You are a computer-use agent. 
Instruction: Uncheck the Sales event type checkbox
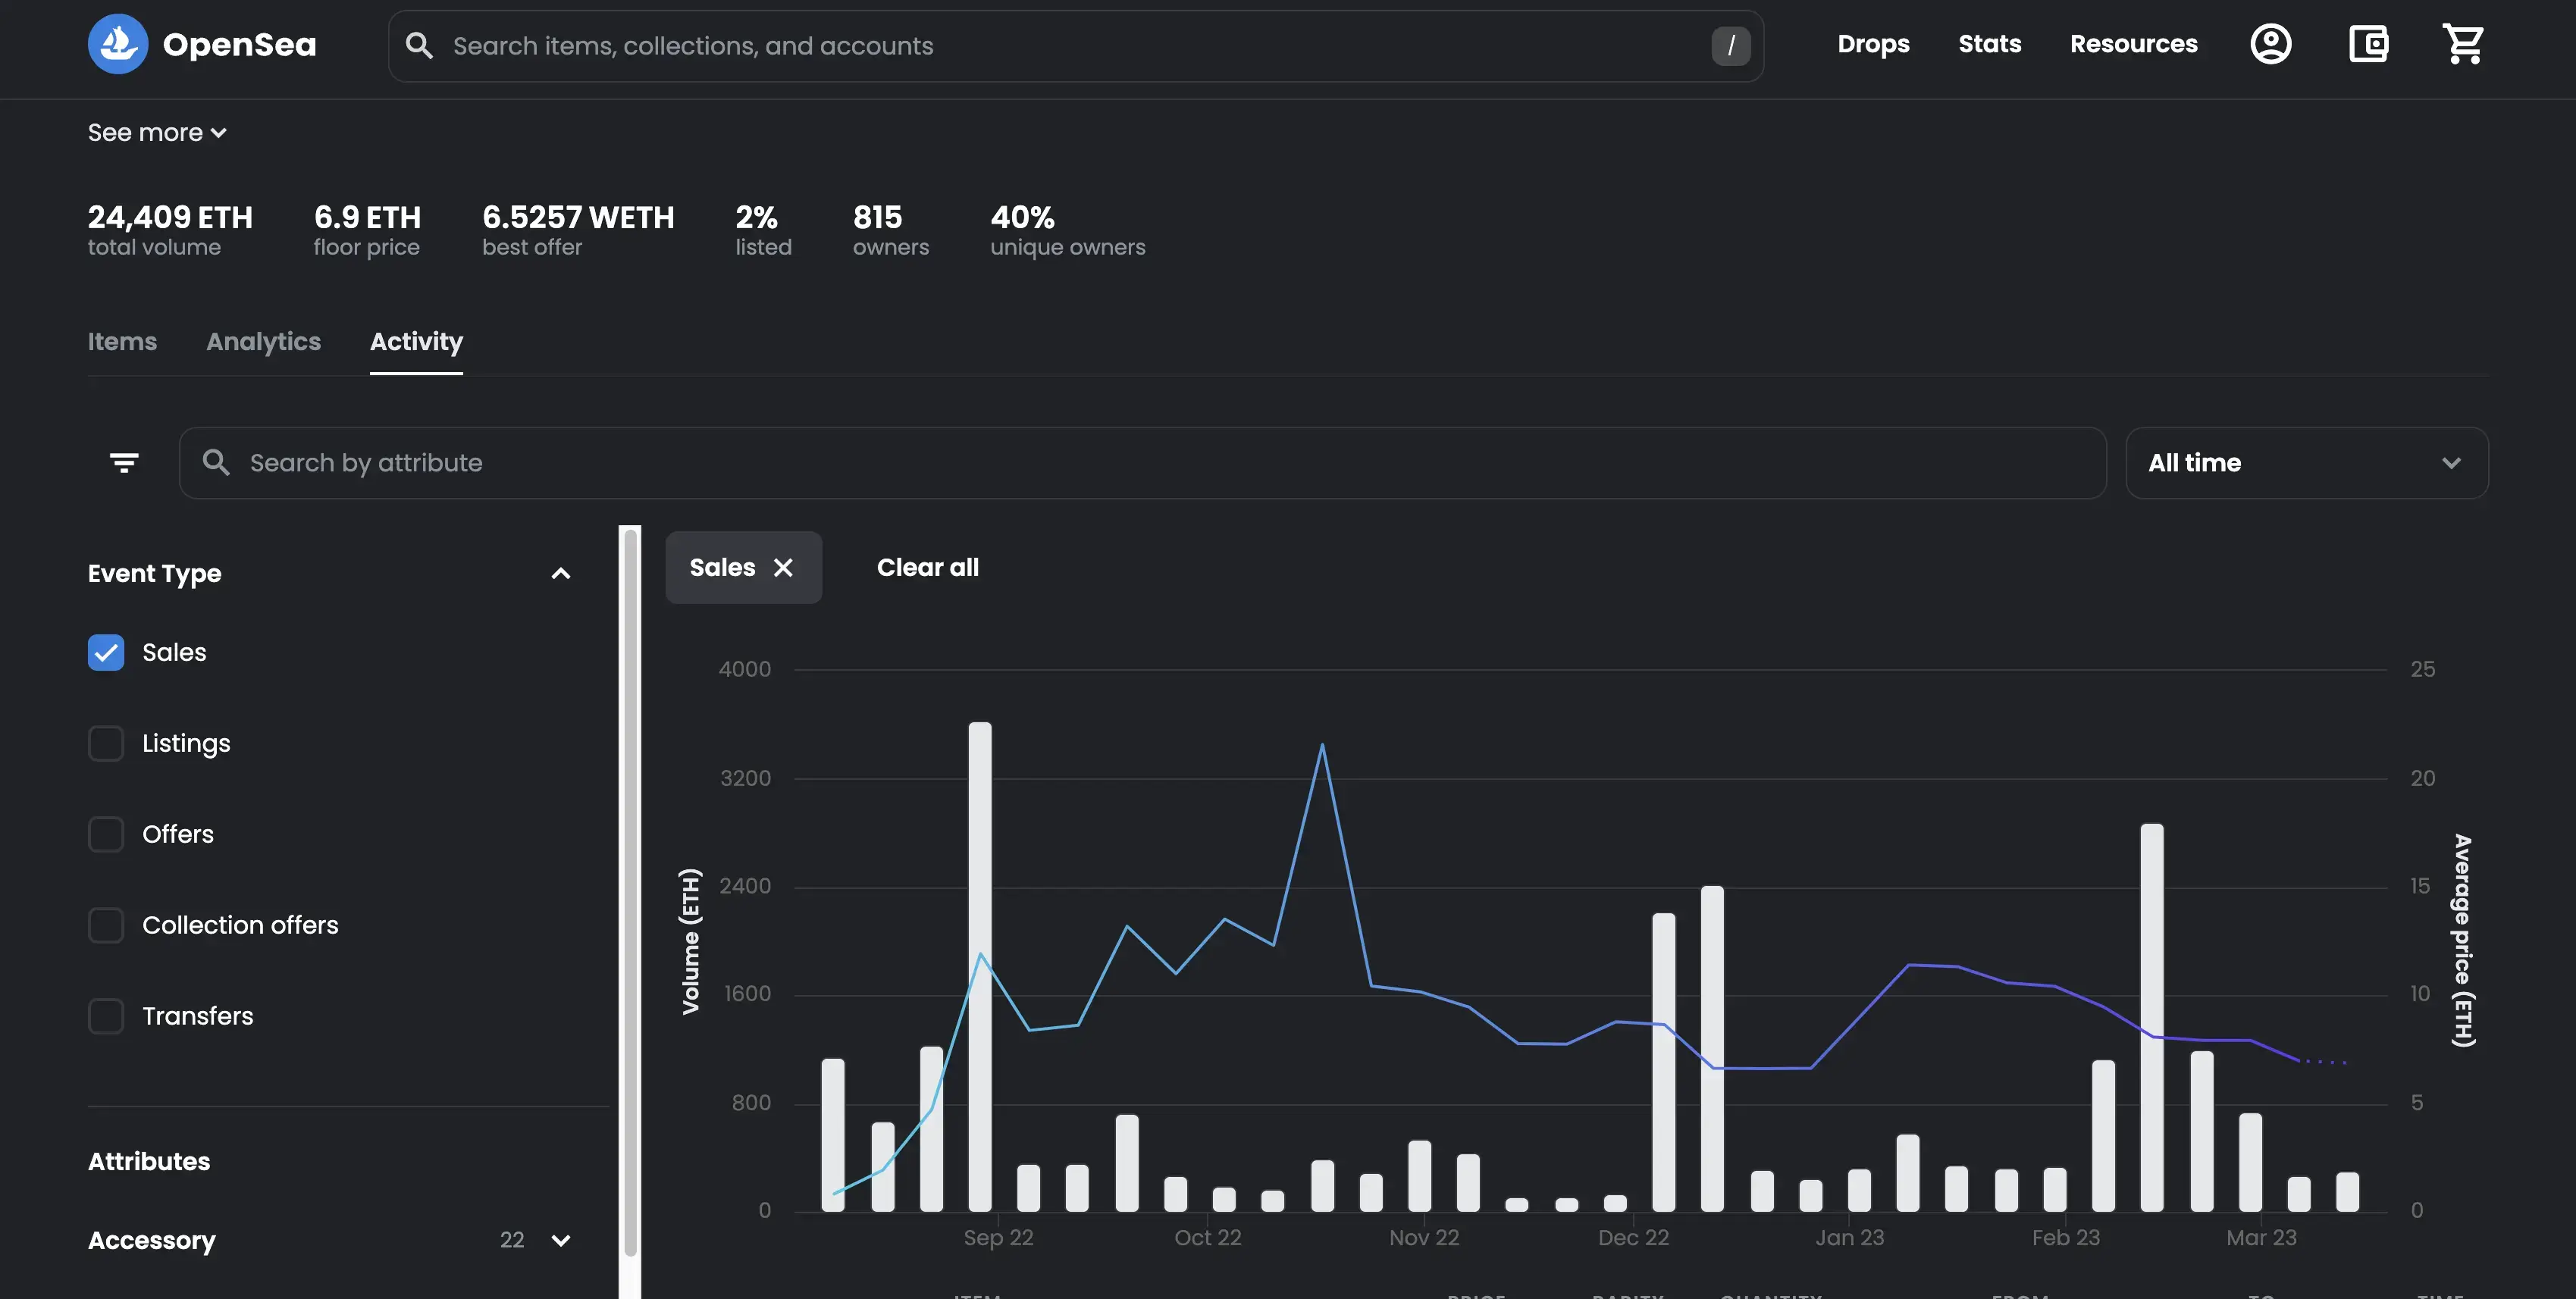106,652
